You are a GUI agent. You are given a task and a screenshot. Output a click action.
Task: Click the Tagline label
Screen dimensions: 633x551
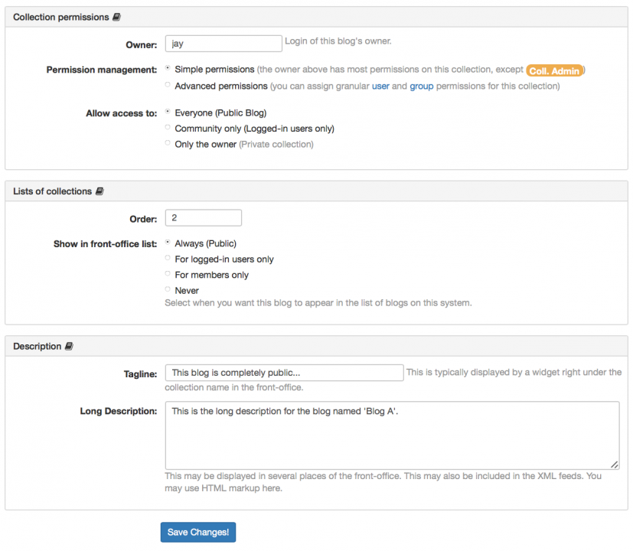[x=140, y=374]
